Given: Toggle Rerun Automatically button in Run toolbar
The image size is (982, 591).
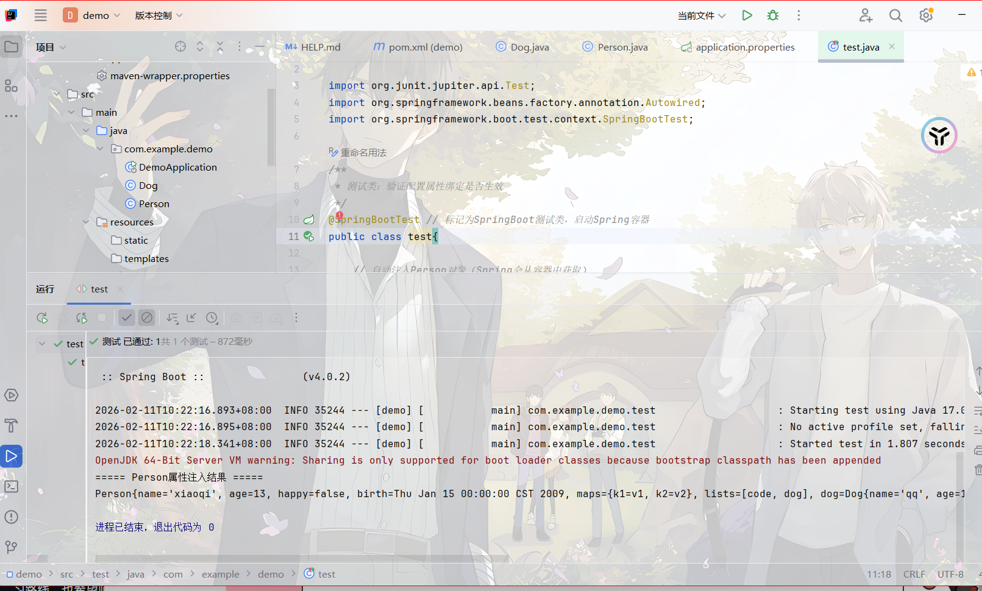Looking at the screenshot, I should point(81,317).
